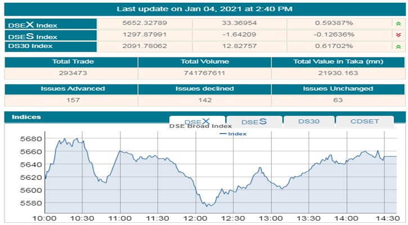
Task: Click the Last update header bar
Action: 204,9
